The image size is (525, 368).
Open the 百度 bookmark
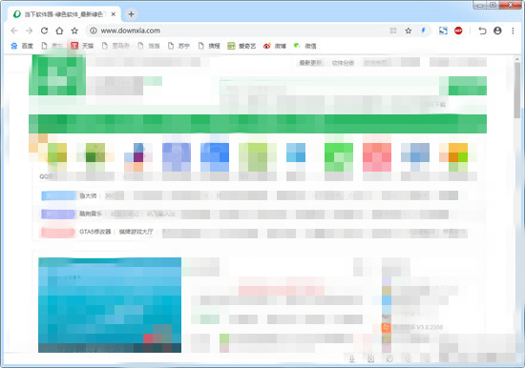(22, 46)
